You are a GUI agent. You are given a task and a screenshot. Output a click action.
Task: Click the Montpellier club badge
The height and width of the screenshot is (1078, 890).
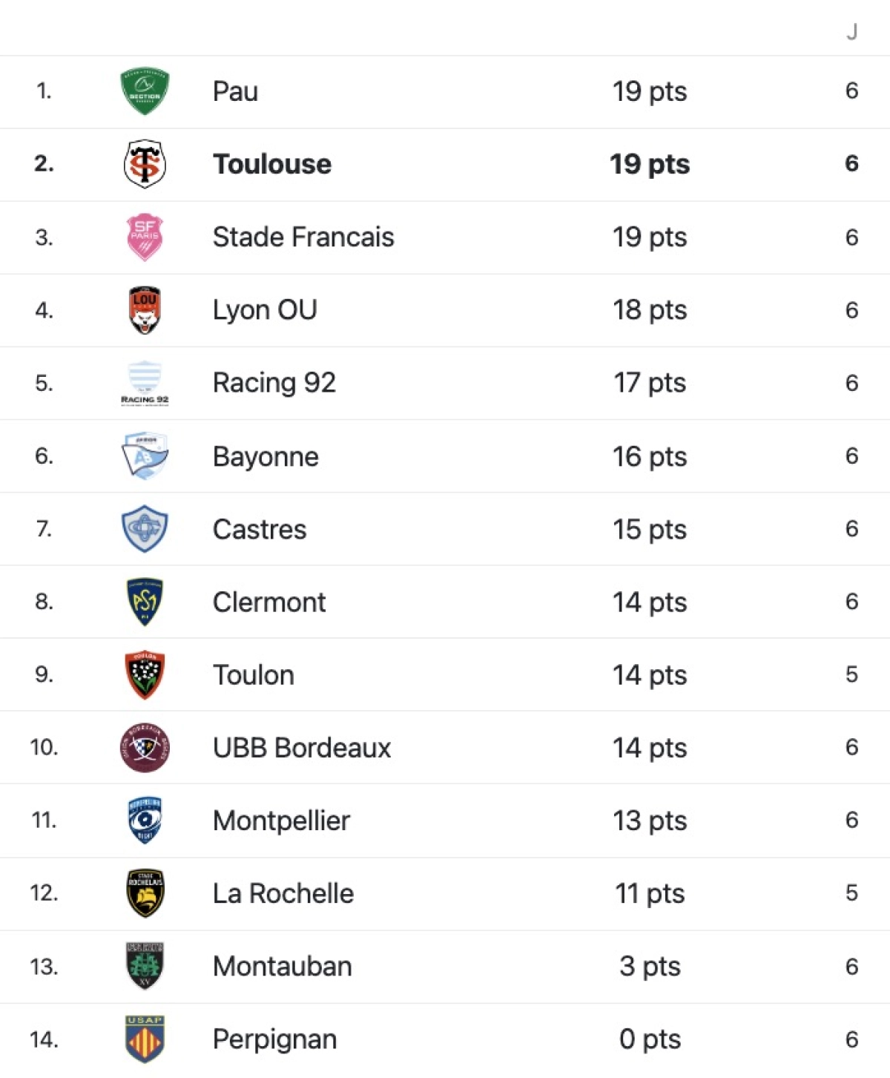(x=145, y=820)
